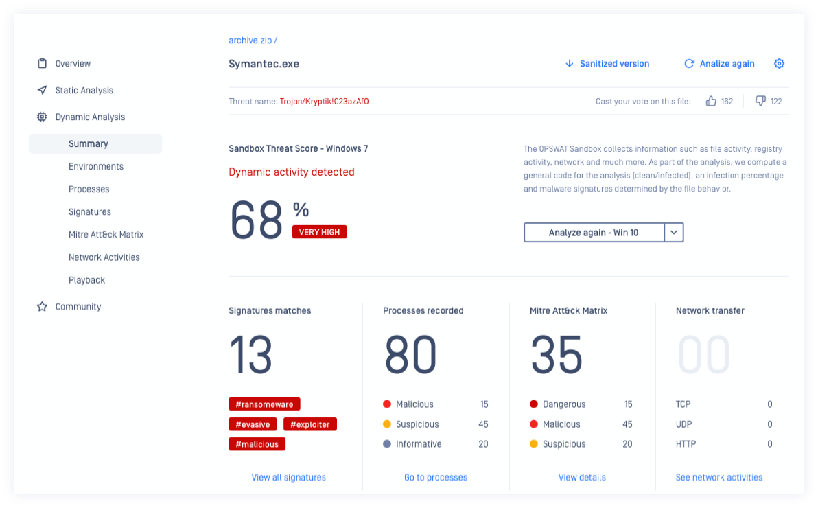Click the refresh icon next to Analize again
This screenshot has width=818, height=508.
(x=689, y=63)
